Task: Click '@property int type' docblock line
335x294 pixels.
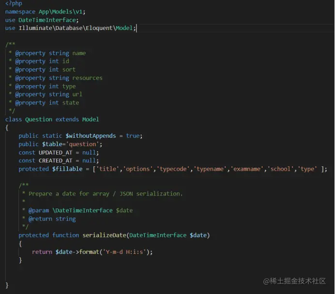Action: [46, 87]
